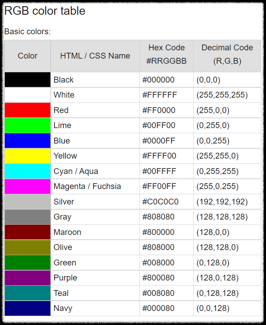Select the red color swatch

[28, 110]
